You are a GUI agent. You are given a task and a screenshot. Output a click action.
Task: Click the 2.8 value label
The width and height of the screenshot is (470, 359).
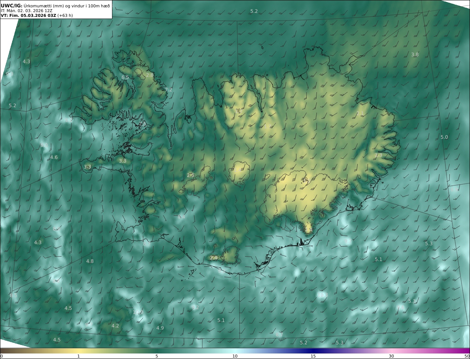point(150,75)
